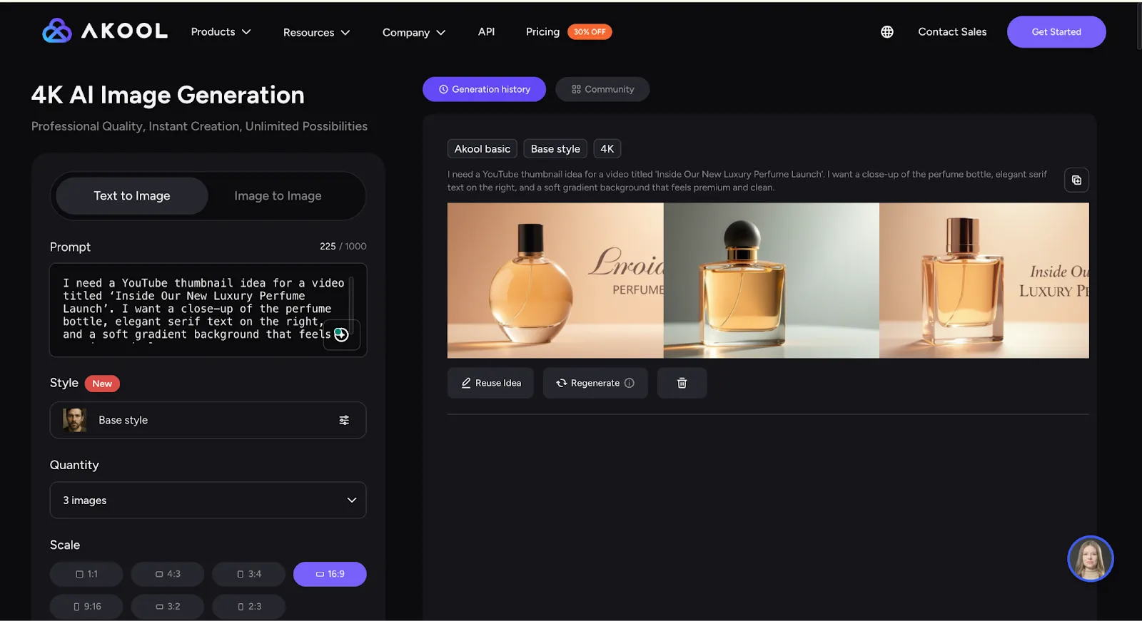Click the 30% OFF badge
Screen dimensions: 1142x621
point(590,31)
